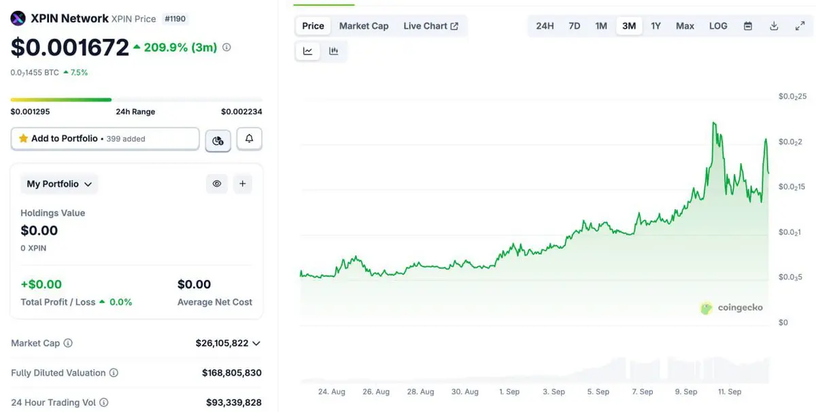Select the 3M time range
The width and height of the screenshot is (816, 412).
(x=629, y=26)
